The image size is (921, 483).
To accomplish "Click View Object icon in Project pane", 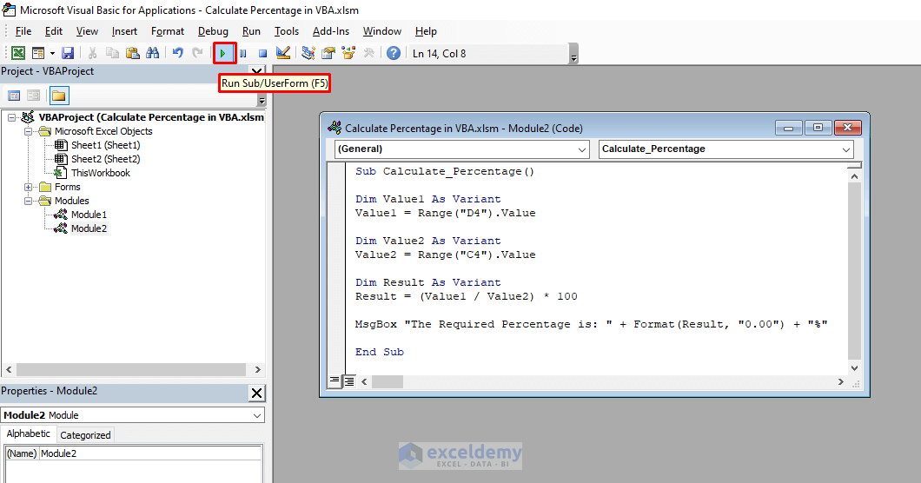I will point(34,96).
